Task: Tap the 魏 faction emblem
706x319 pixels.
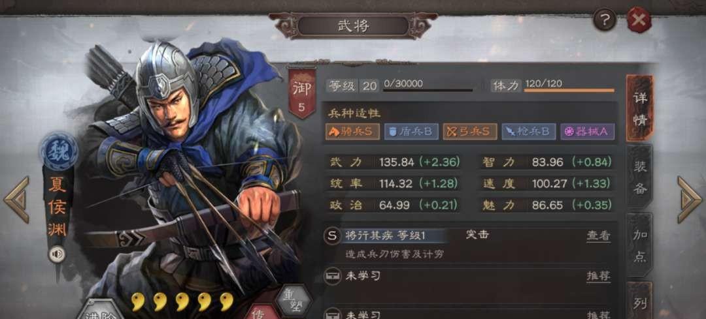Action: pos(59,151)
